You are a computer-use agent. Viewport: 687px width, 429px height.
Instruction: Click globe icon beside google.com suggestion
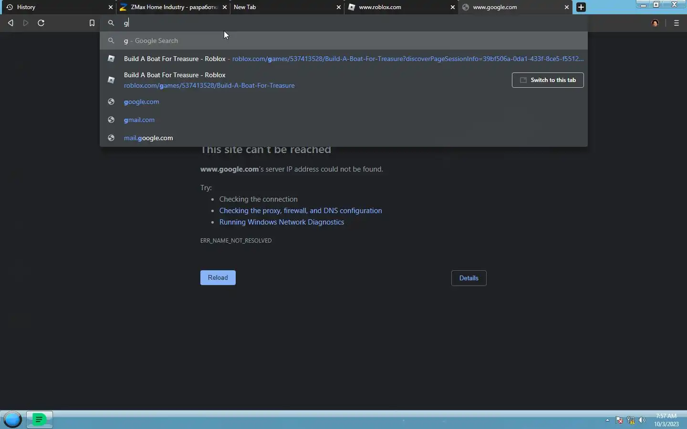[111, 102]
